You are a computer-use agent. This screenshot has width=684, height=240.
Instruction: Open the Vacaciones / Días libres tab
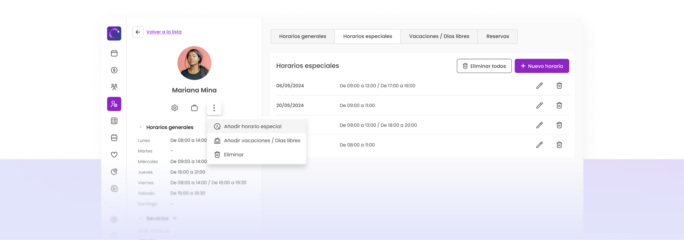(439, 36)
